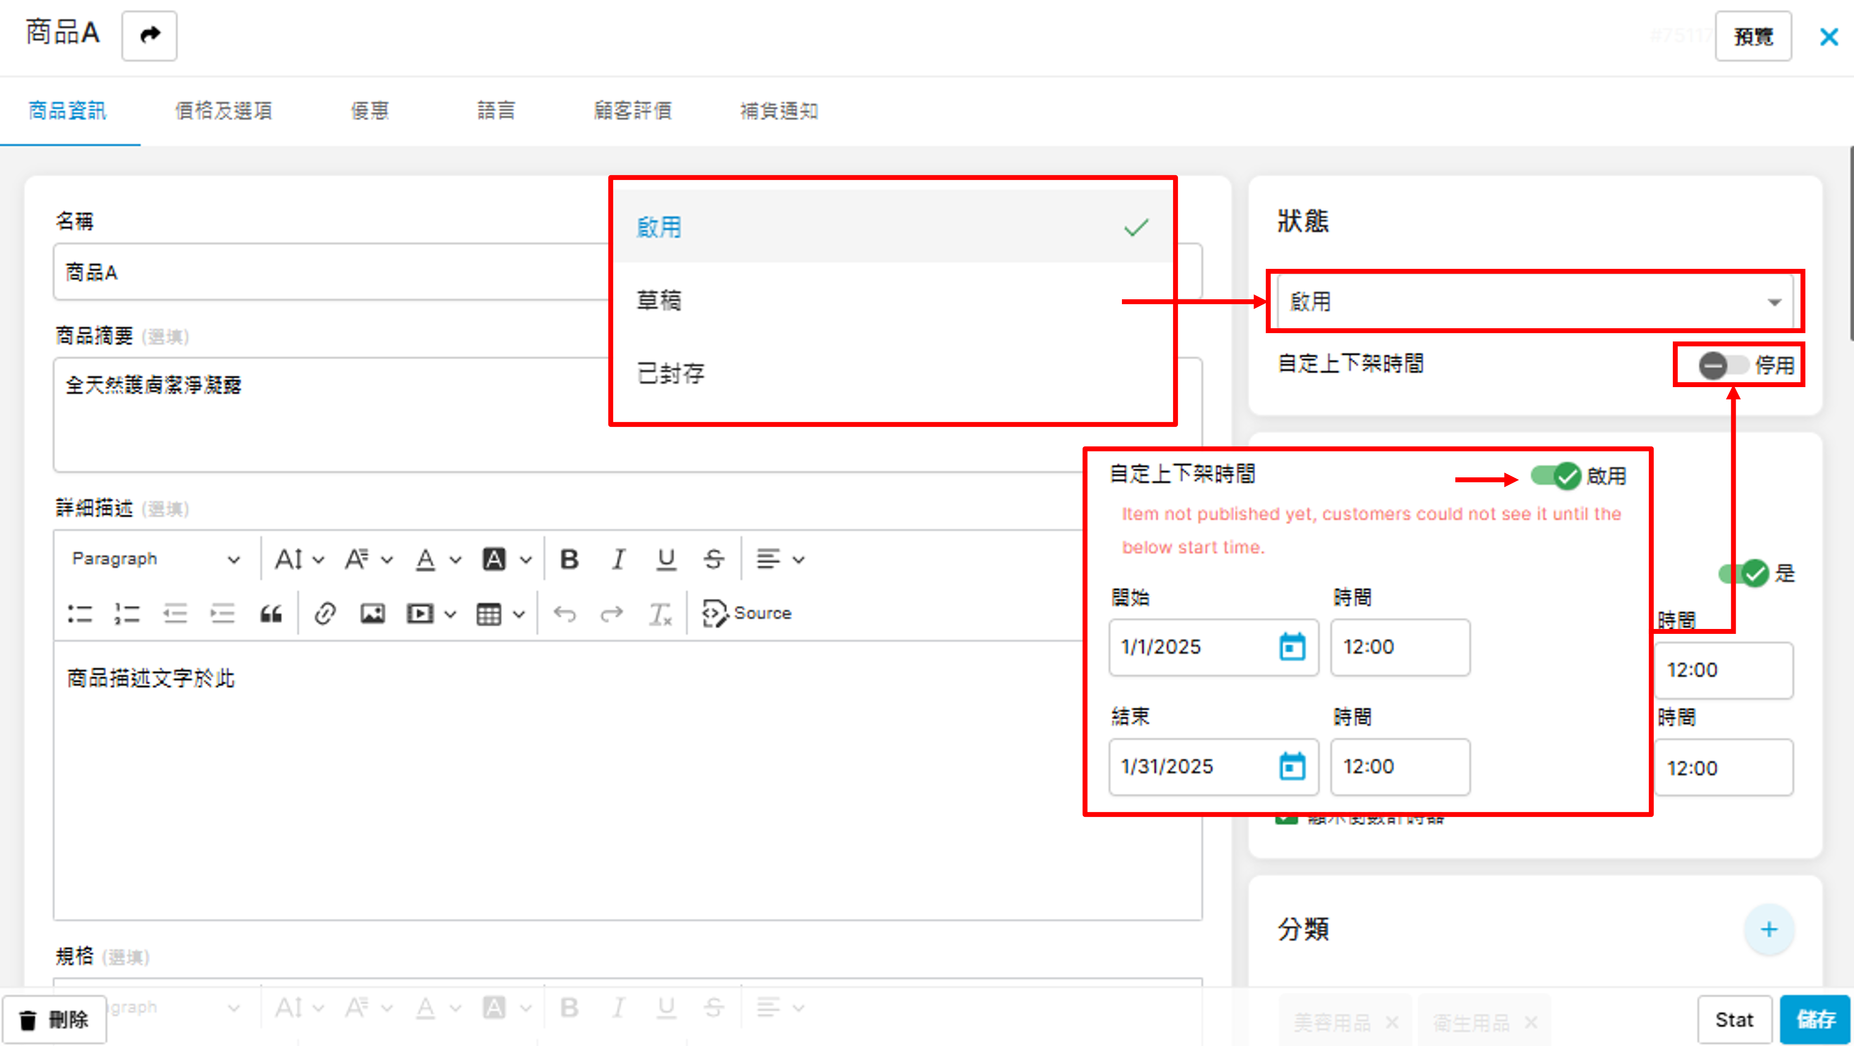Click the share arrow icon beside 商品A
Viewport: 1854px width, 1046px height.
tap(149, 35)
